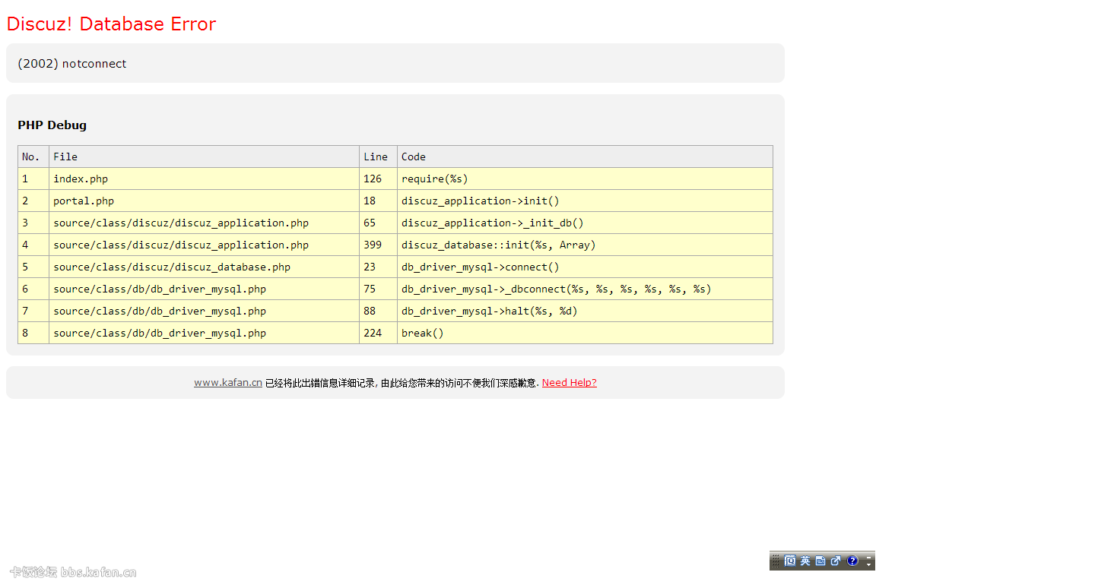Click line number 224 cell
Image resolution: width=1095 pixels, height=588 pixels.
pyautogui.click(x=379, y=333)
